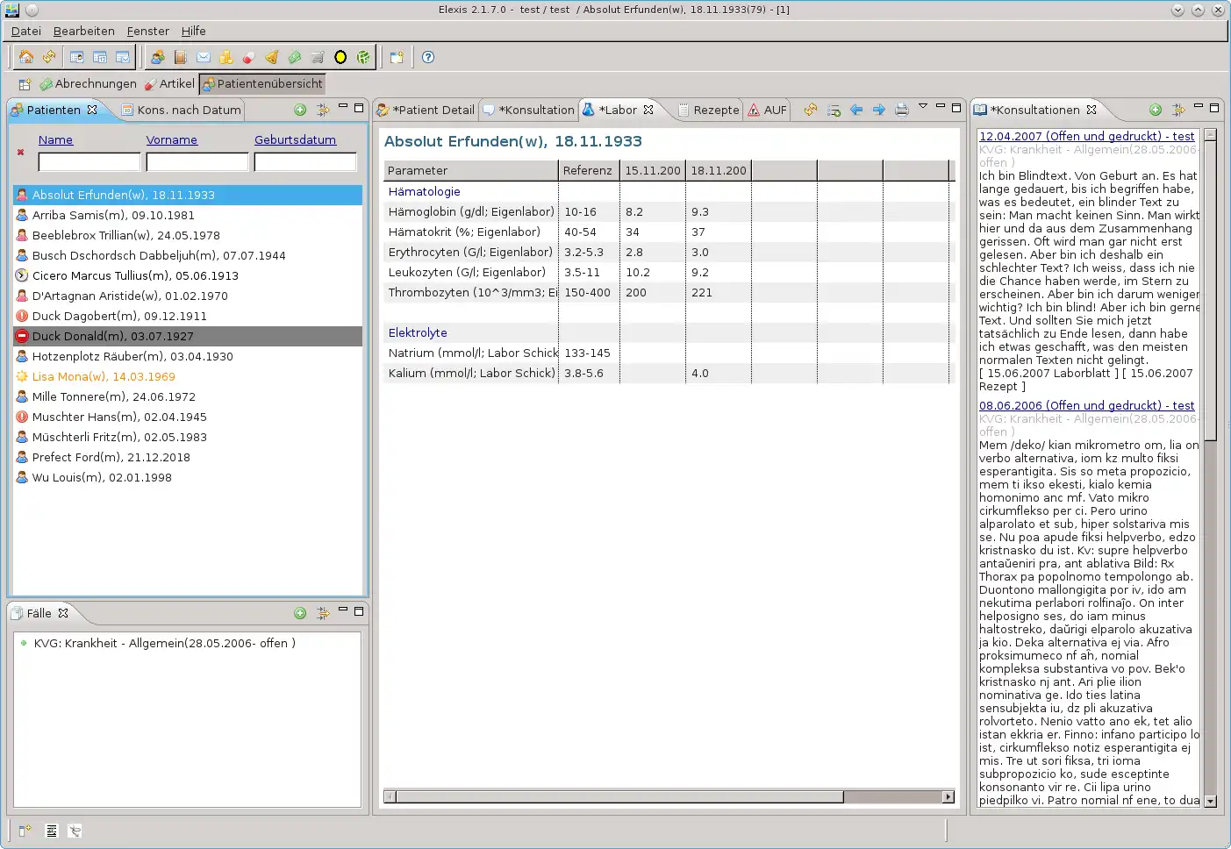
Task: Click the shopping cart toolbar icon
Action: tap(318, 57)
